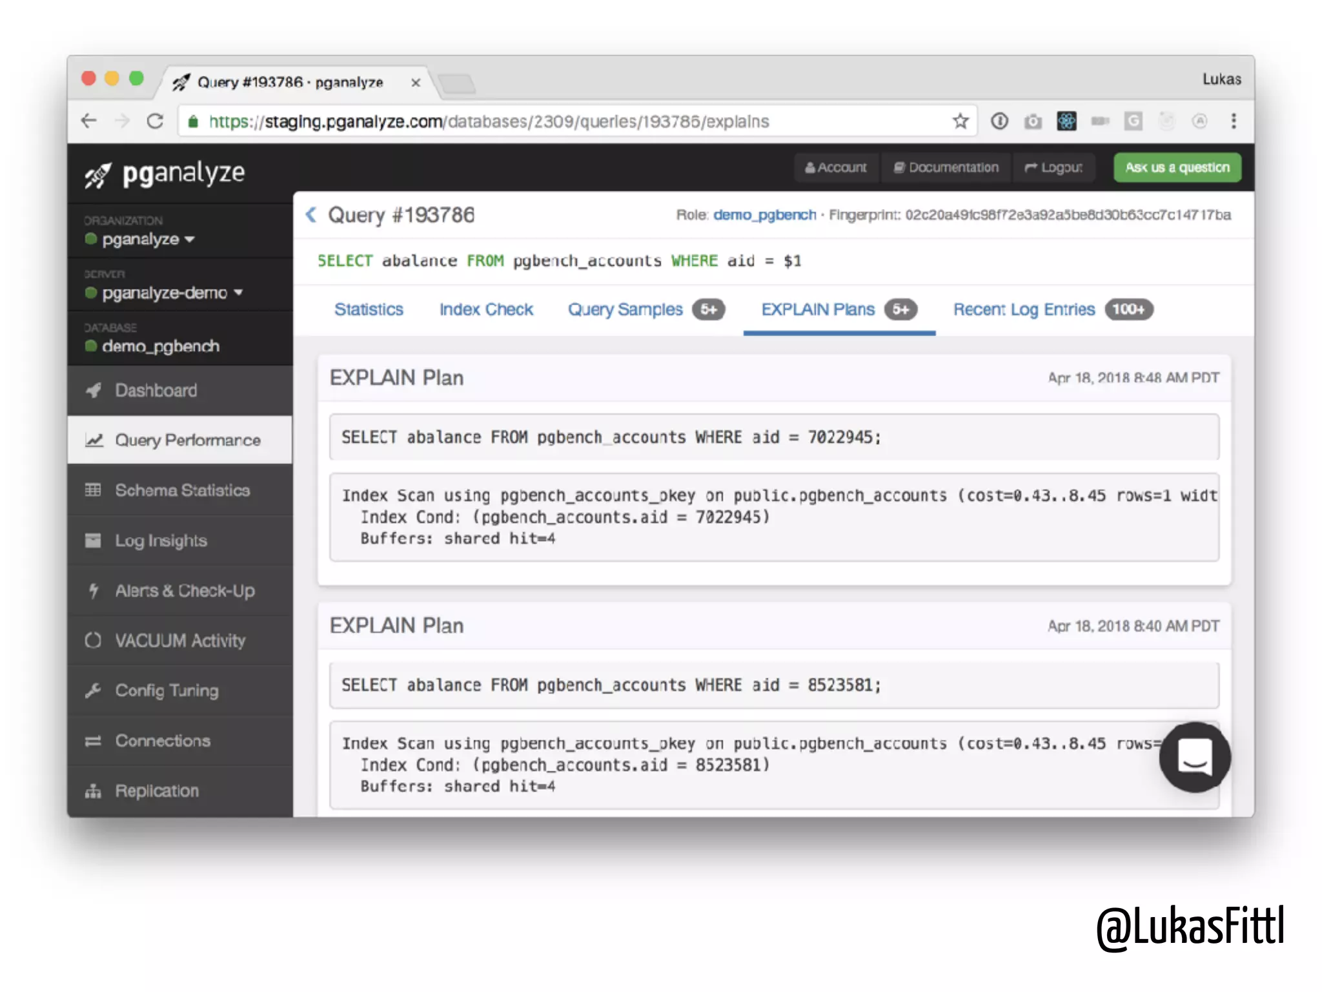Go to Schema Statistics sidebar item
This screenshot has height=992, width=1322.
[182, 491]
